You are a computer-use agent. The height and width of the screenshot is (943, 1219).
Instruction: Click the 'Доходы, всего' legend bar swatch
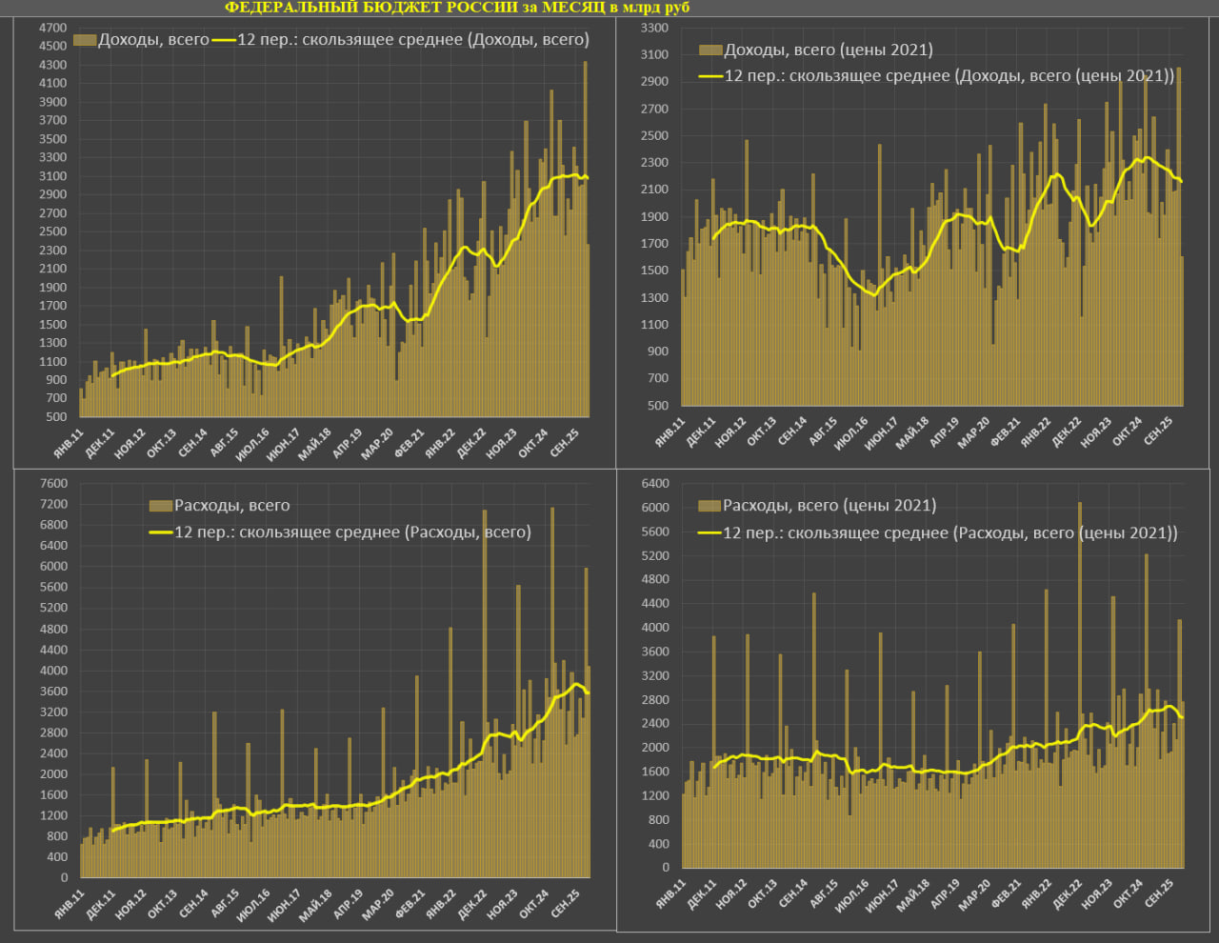[x=85, y=40]
